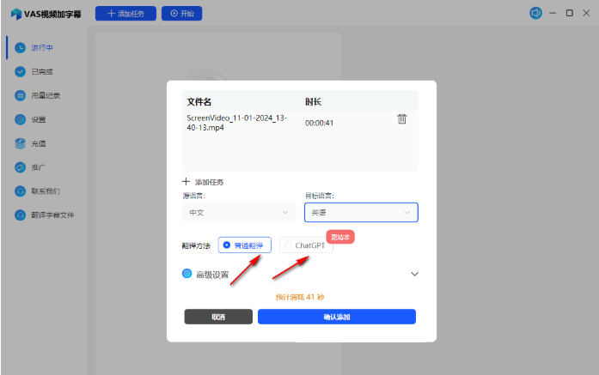Open the 目标语言 dropdown showing 英语

pyautogui.click(x=361, y=212)
